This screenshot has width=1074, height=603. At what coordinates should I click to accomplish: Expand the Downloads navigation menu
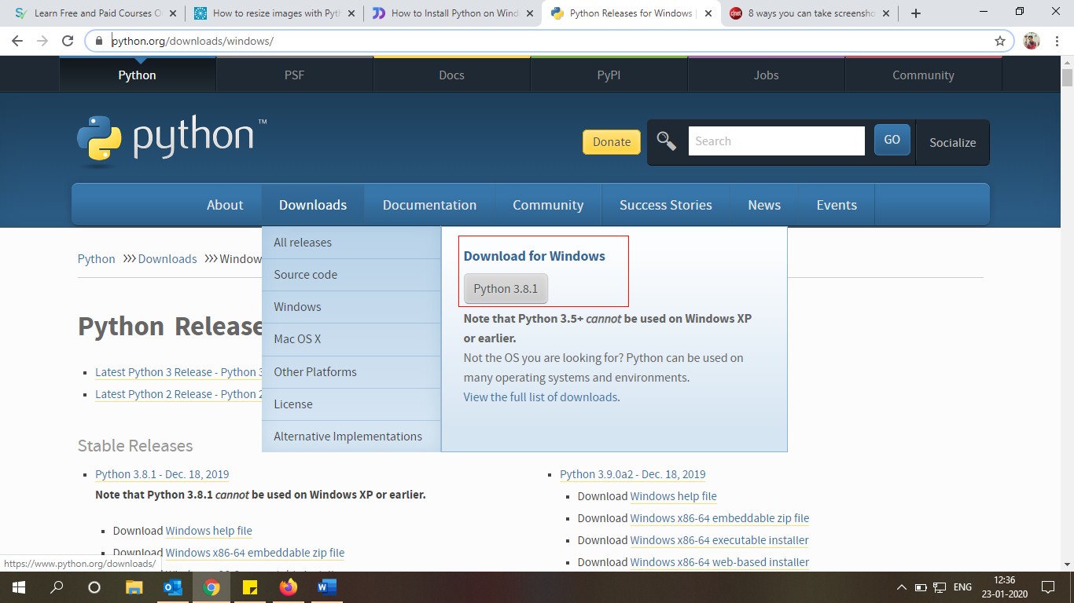(312, 205)
